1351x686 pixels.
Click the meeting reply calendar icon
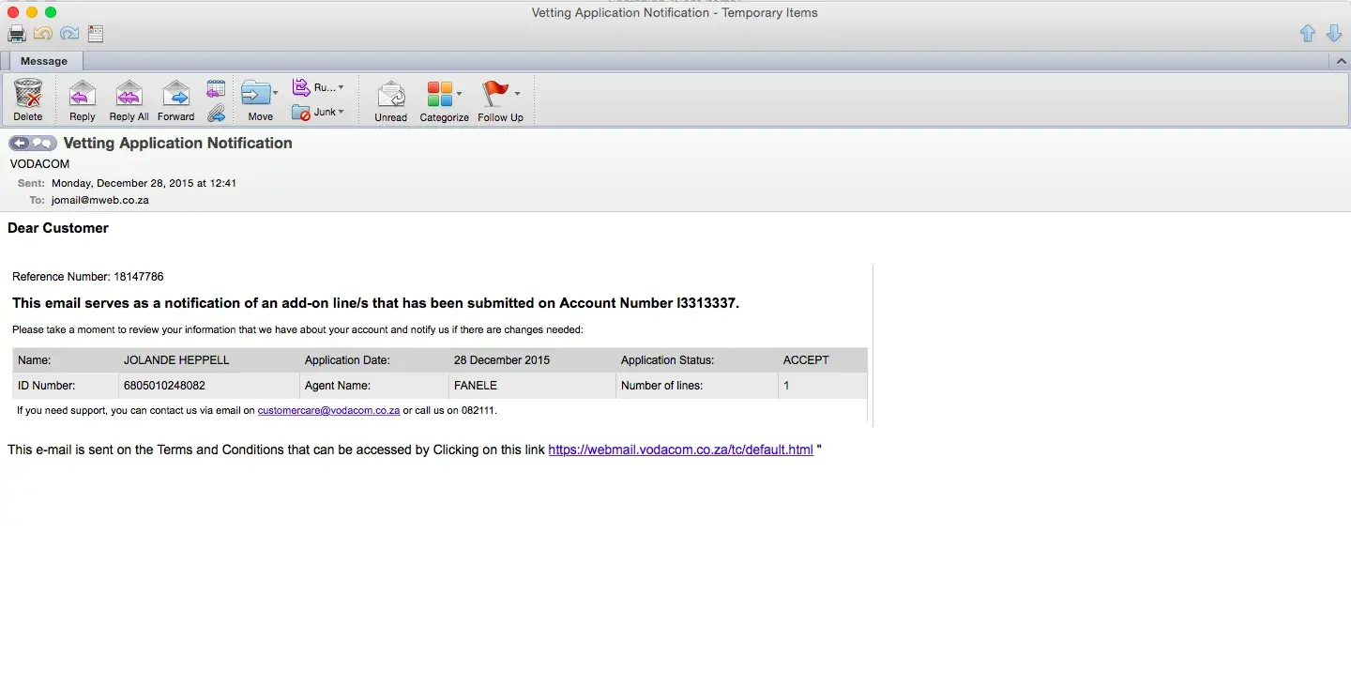click(216, 89)
